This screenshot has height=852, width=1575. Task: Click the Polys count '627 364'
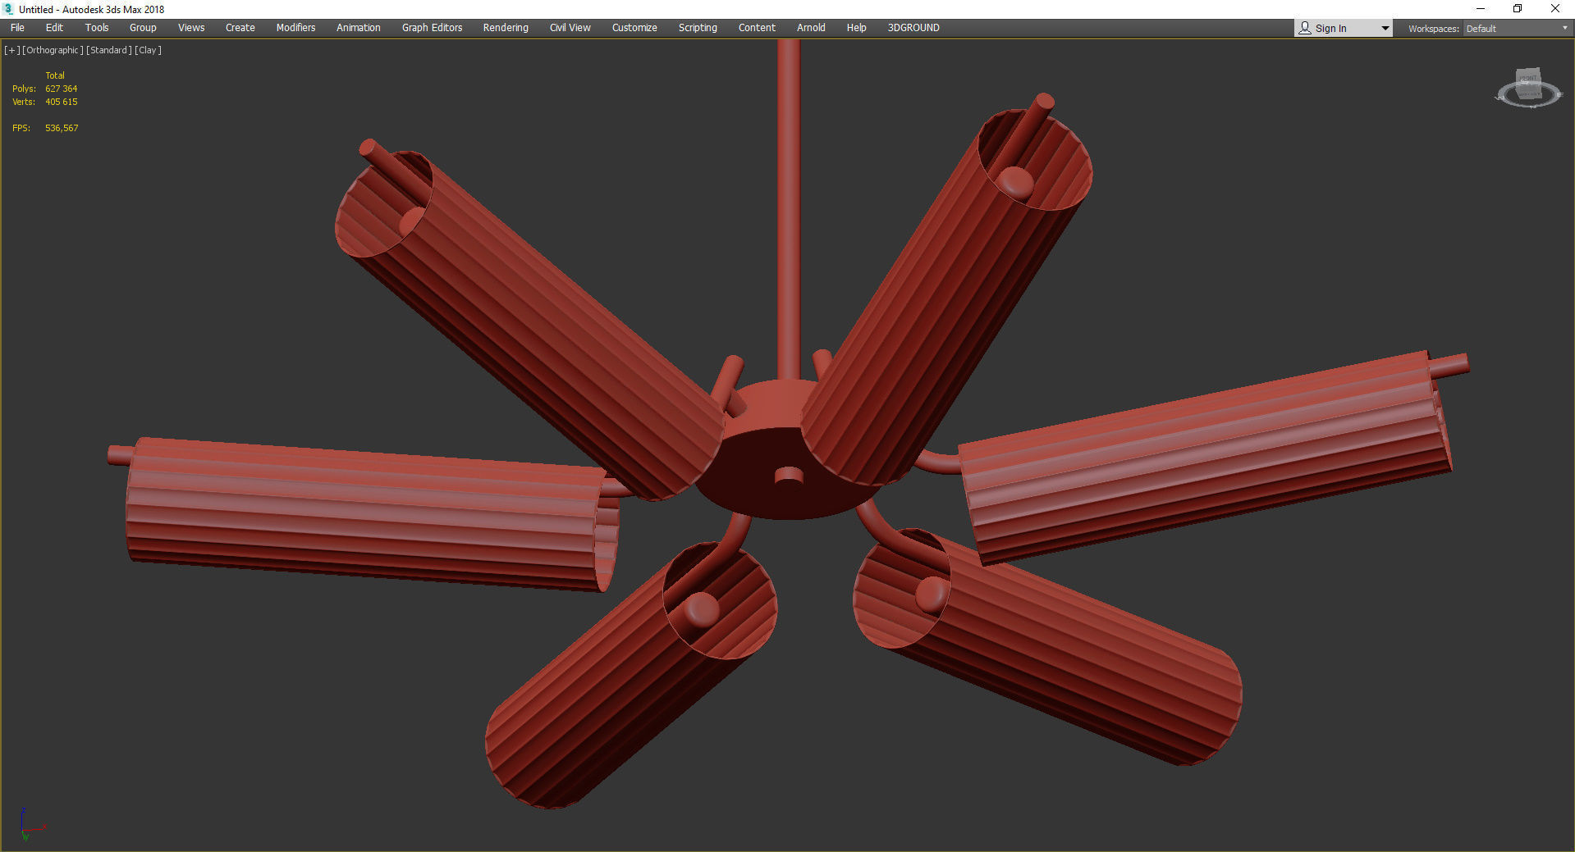62,89
